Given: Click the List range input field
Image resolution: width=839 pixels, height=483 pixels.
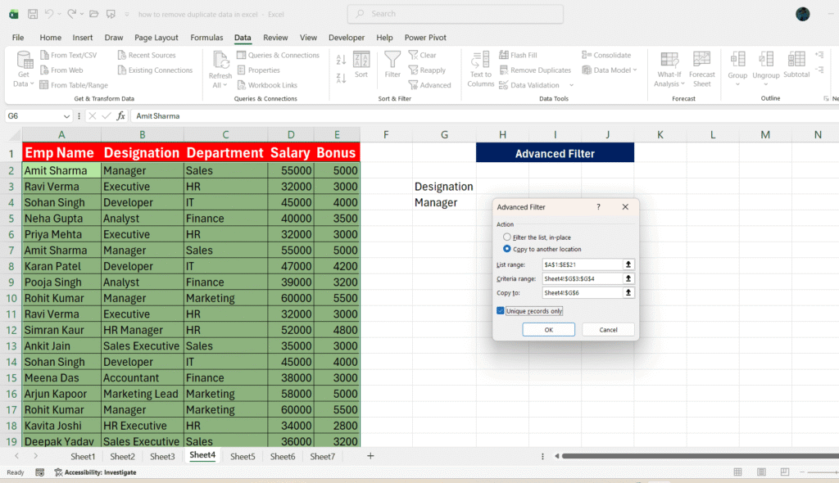Looking at the screenshot, I should (x=582, y=264).
